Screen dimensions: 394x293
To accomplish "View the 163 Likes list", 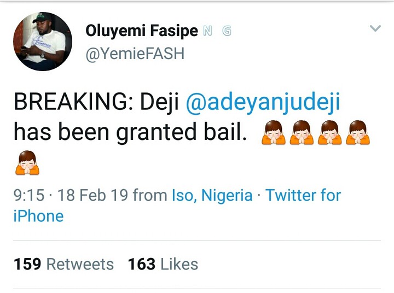I will click(x=163, y=265).
